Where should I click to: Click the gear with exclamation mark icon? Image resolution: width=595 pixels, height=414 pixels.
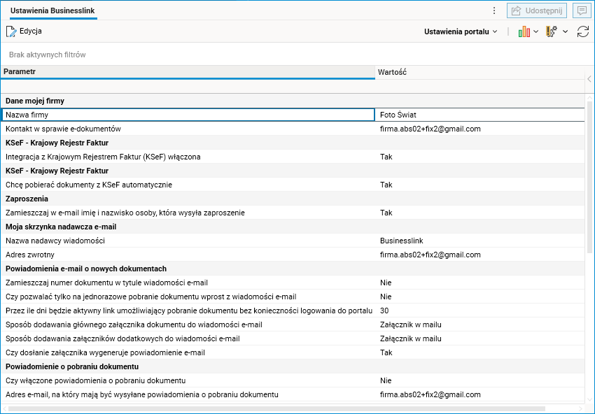click(x=552, y=31)
